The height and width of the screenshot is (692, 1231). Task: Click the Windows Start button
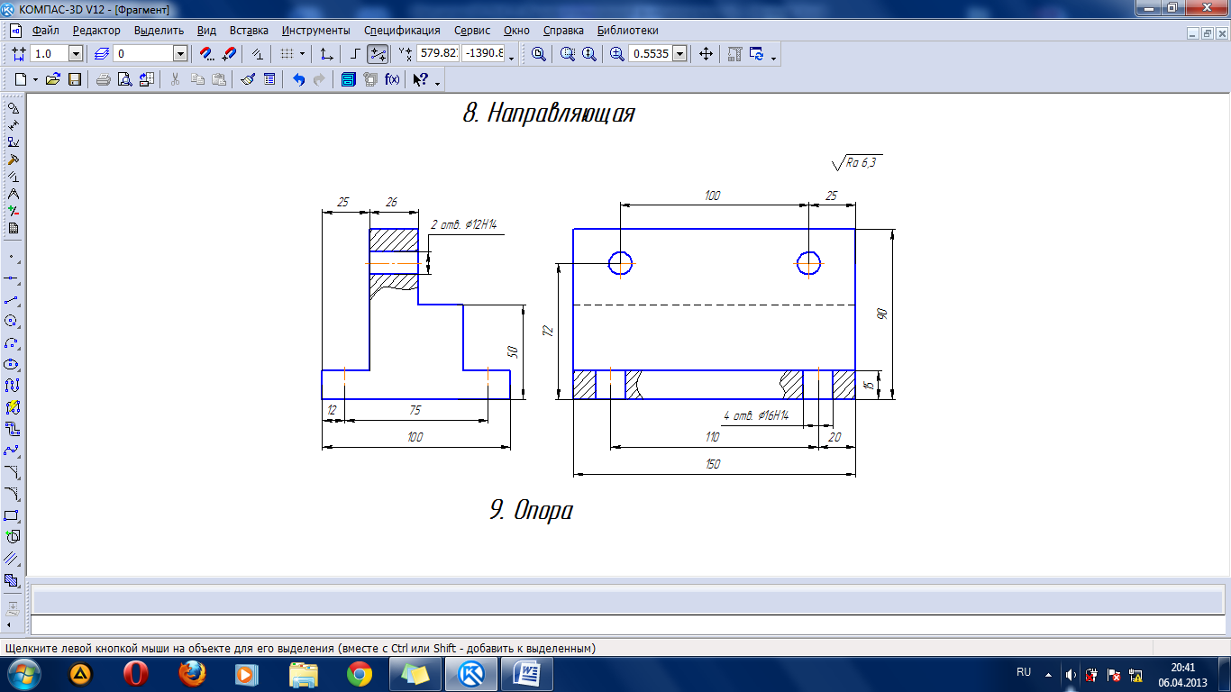tap(22, 674)
